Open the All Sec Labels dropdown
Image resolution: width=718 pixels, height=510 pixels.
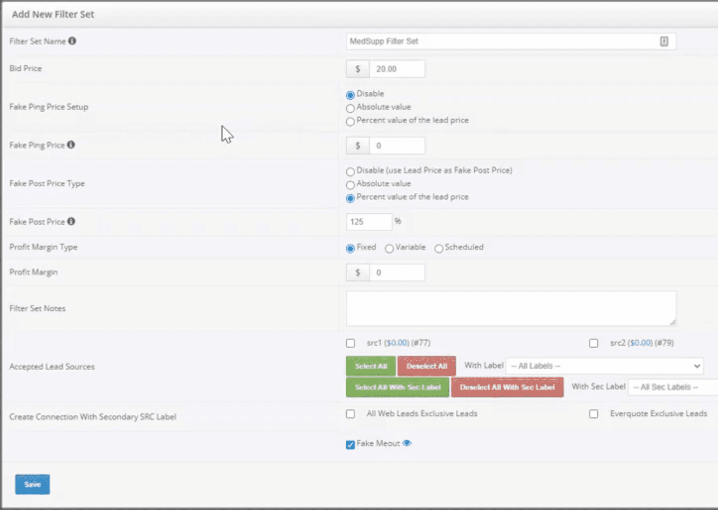(673, 387)
